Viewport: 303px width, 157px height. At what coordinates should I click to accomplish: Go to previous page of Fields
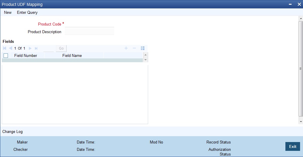(11, 48)
